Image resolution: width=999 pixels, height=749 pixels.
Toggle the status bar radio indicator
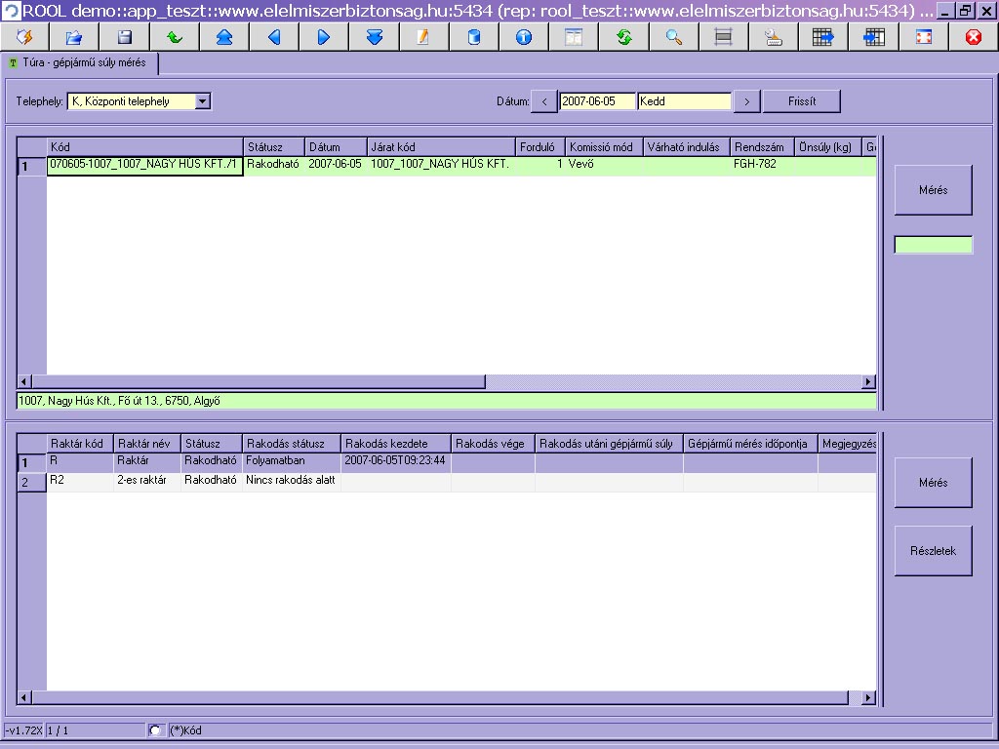tap(156, 730)
